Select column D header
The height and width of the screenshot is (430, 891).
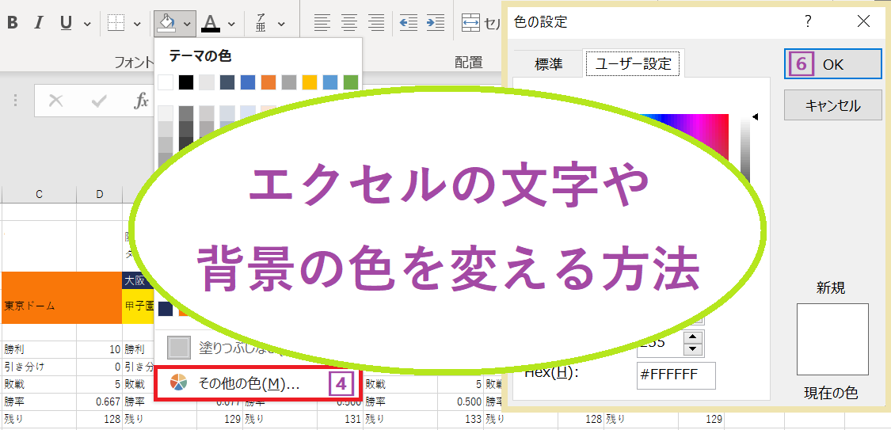[100, 194]
